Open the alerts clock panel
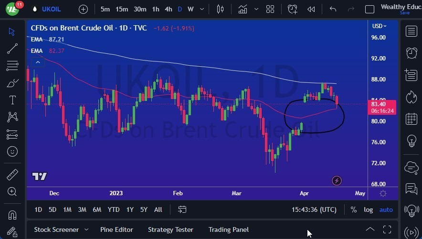422x239 pixels. [x=411, y=53]
